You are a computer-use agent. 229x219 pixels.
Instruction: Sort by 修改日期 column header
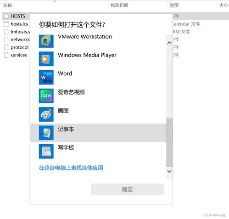[x=119, y=6]
